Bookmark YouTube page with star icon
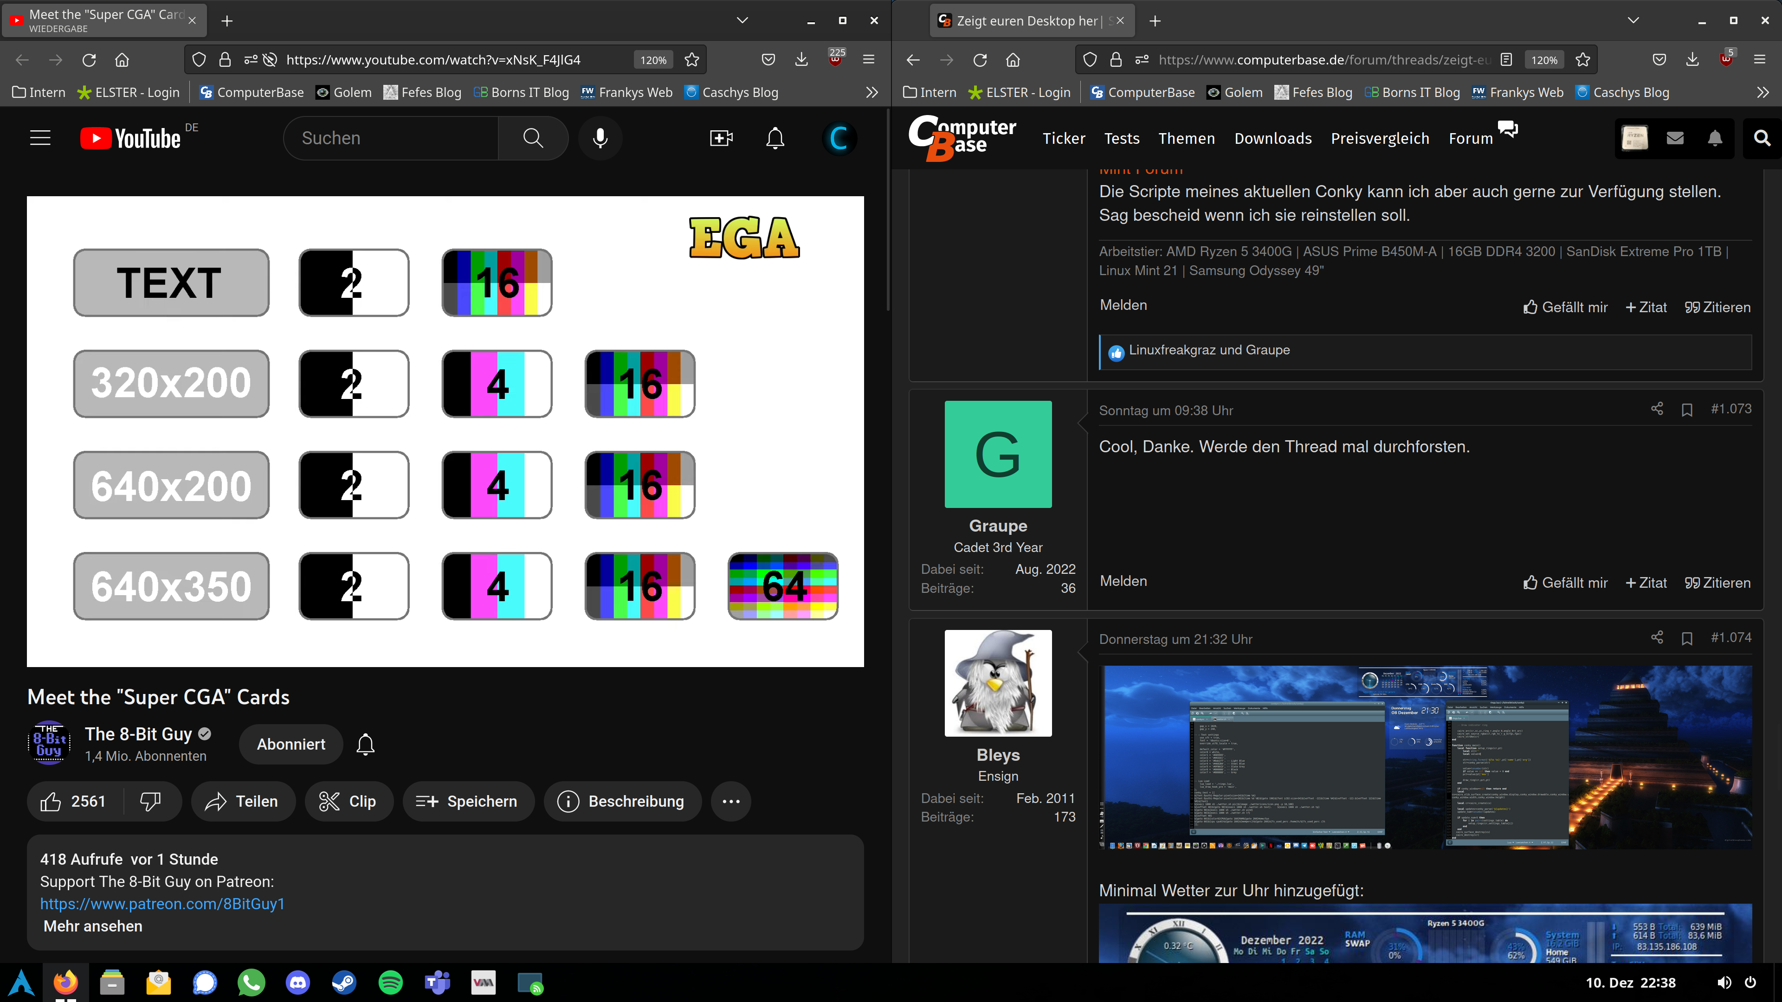The image size is (1782, 1002). point(692,60)
